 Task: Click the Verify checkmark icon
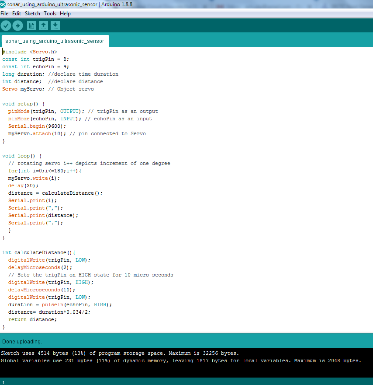(6, 25)
